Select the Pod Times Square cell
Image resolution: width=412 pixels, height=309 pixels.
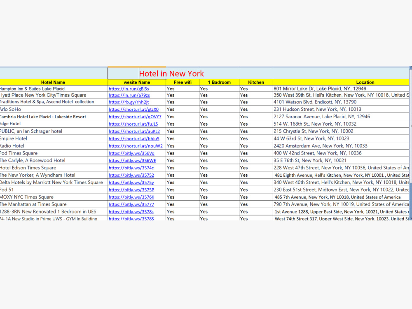coord(54,153)
